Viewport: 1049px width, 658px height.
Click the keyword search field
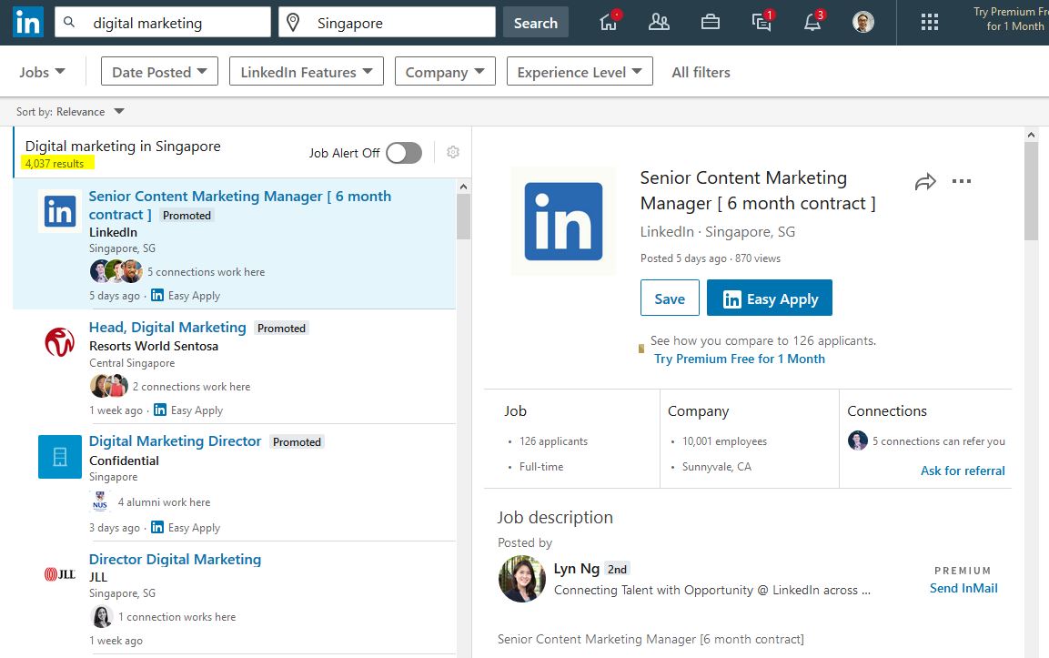click(163, 22)
